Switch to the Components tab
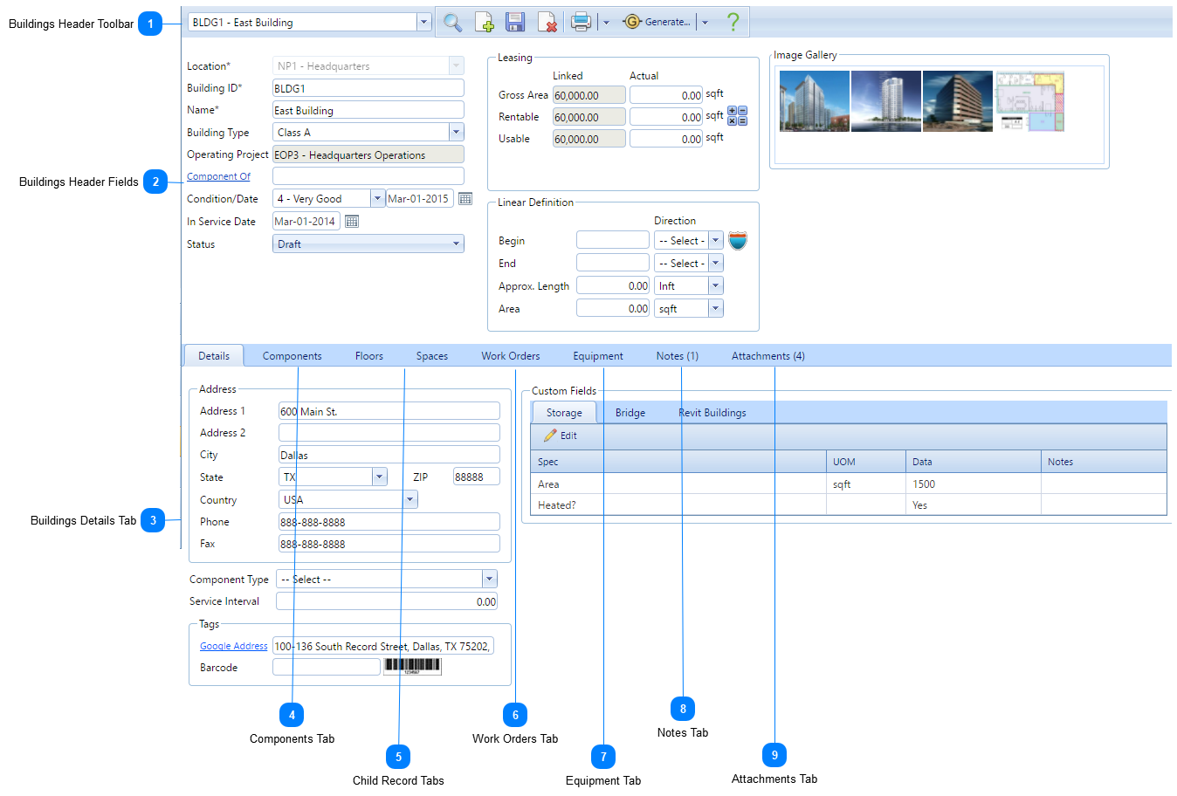The height and width of the screenshot is (796, 1177). 292,356
